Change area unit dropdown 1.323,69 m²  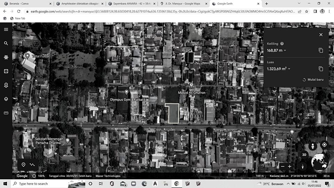coord(278,69)
